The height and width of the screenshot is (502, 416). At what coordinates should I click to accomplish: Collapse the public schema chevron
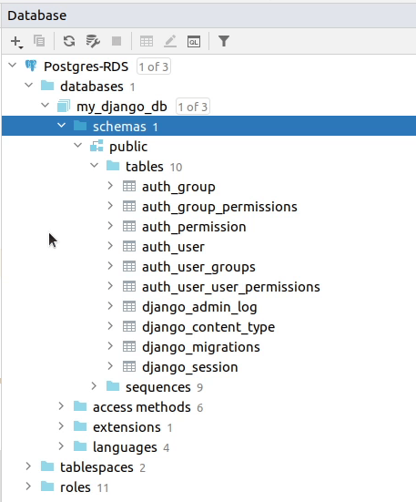pyautogui.click(x=77, y=145)
